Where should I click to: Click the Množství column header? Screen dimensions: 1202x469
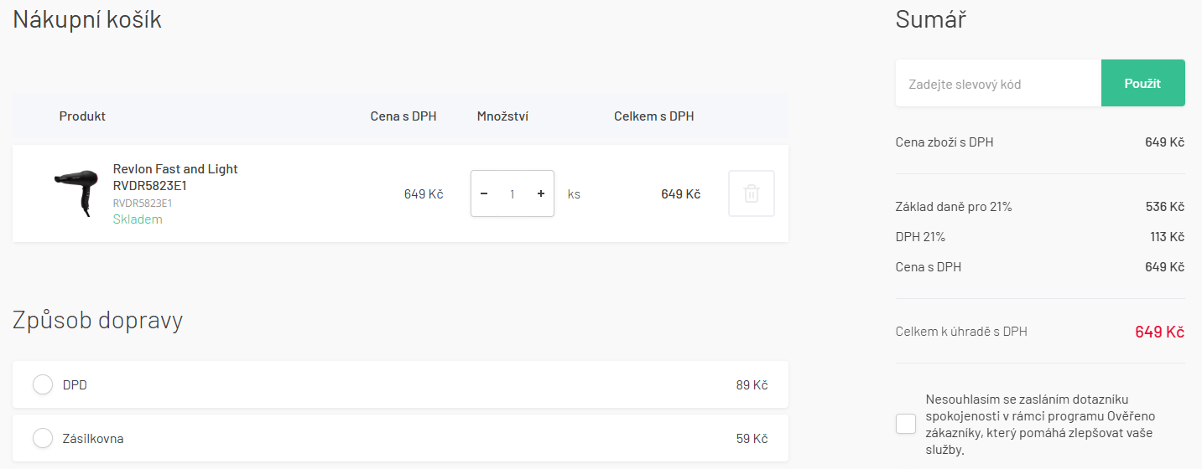pyautogui.click(x=502, y=116)
